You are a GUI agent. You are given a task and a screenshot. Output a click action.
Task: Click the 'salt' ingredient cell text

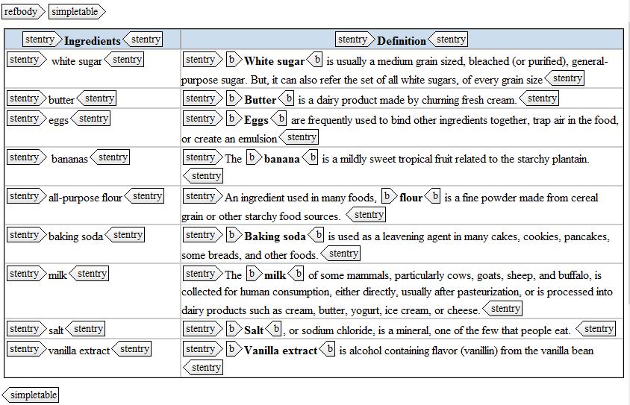point(56,330)
